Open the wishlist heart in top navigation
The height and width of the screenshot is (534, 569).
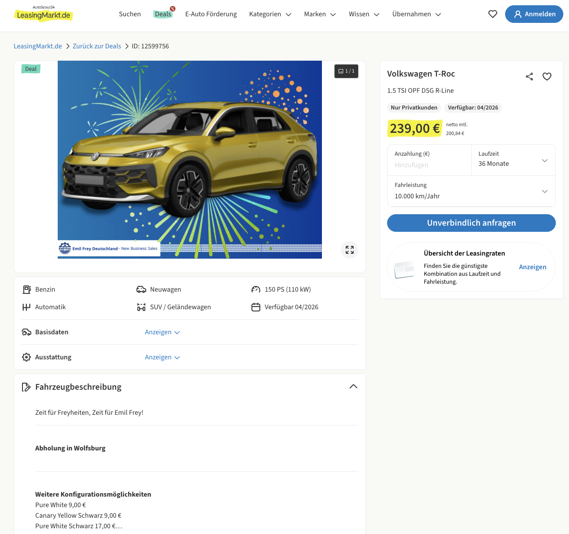click(493, 14)
